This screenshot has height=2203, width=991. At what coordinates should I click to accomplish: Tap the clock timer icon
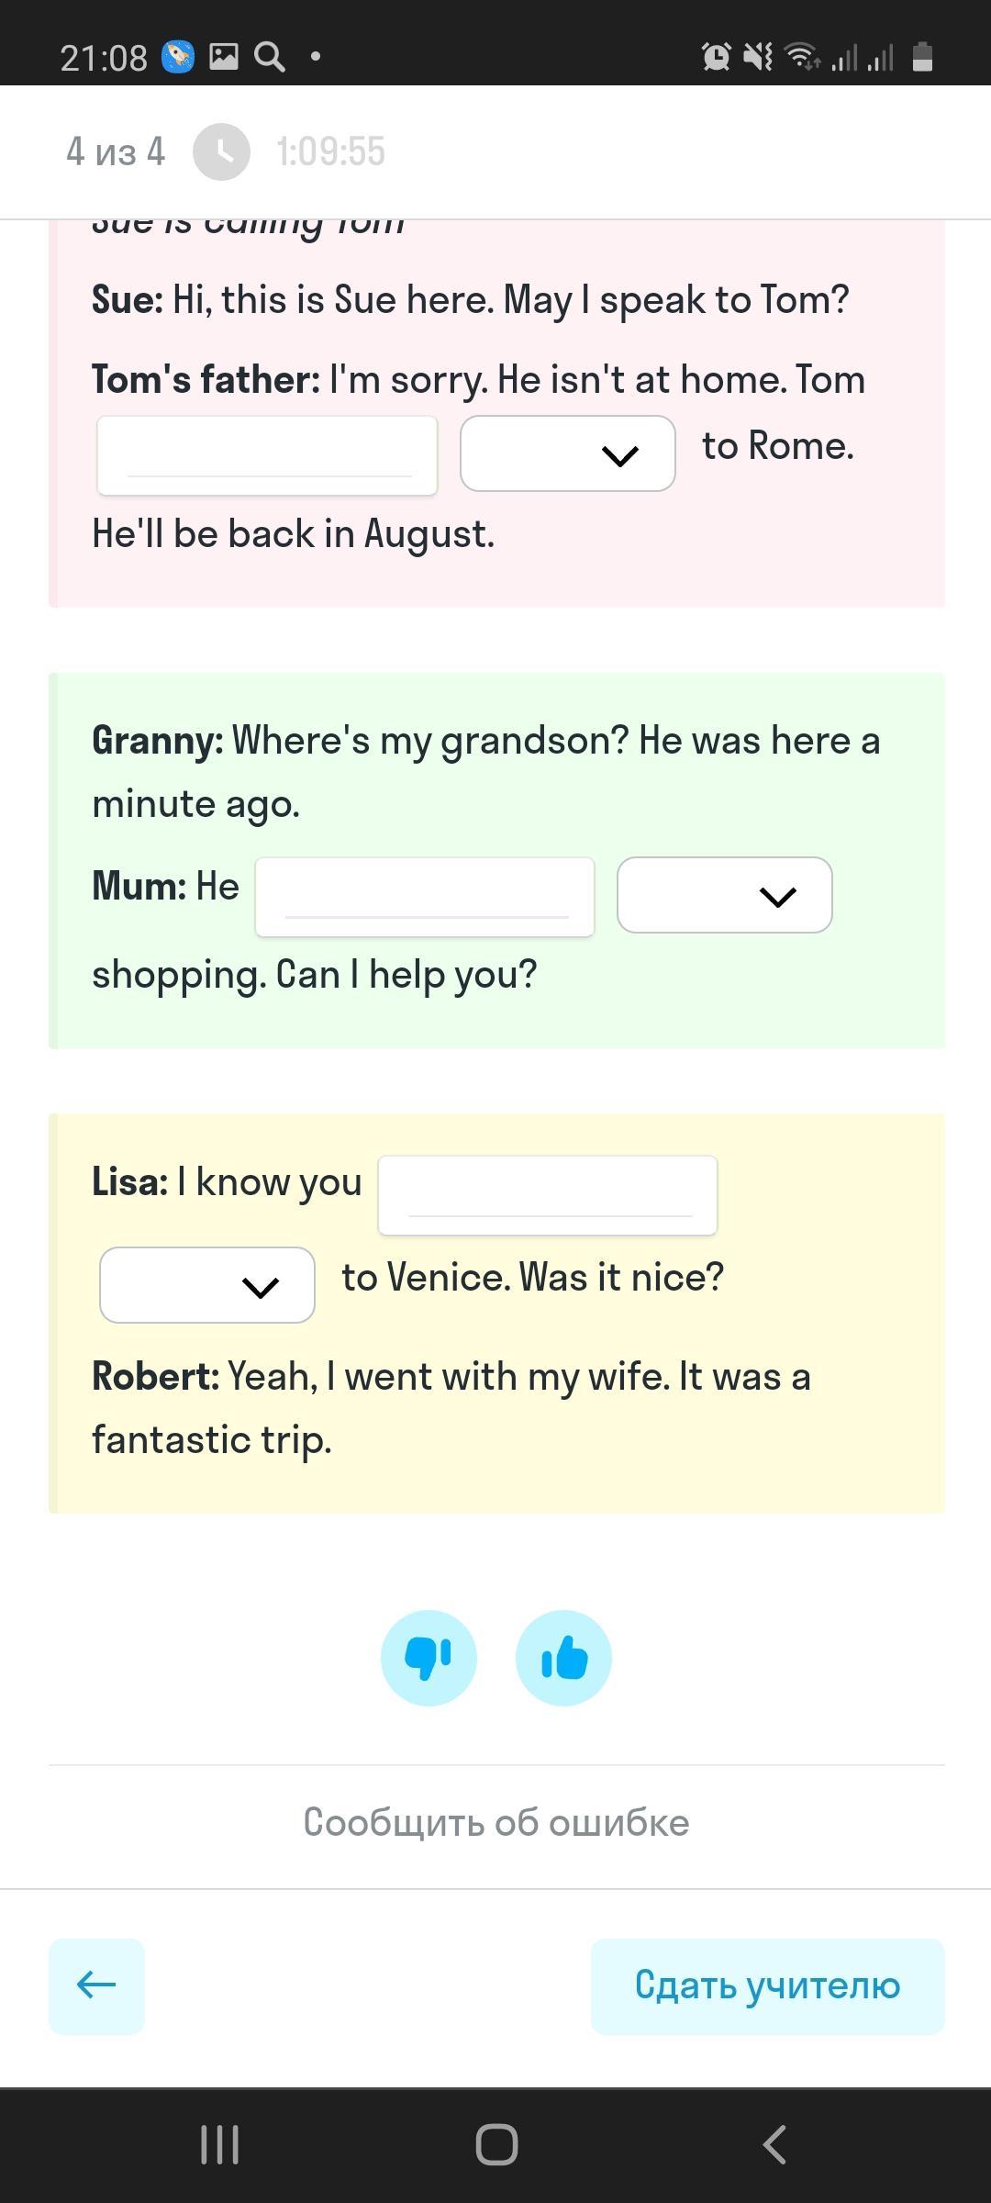(x=221, y=151)
